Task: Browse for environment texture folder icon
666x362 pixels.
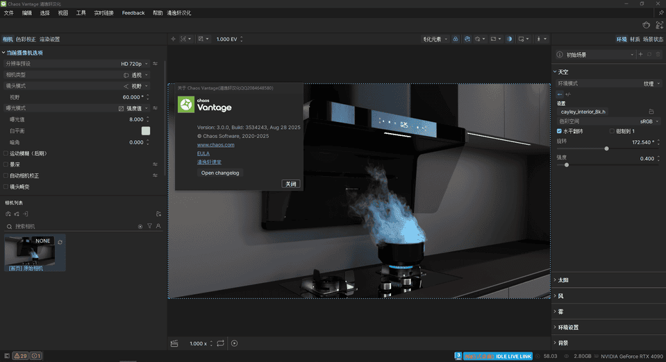Action: (x=651, y=112)
